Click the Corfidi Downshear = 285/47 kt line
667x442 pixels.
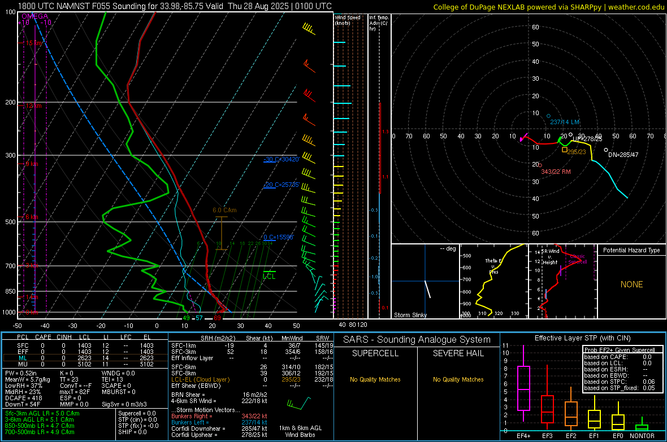[219, 428]
